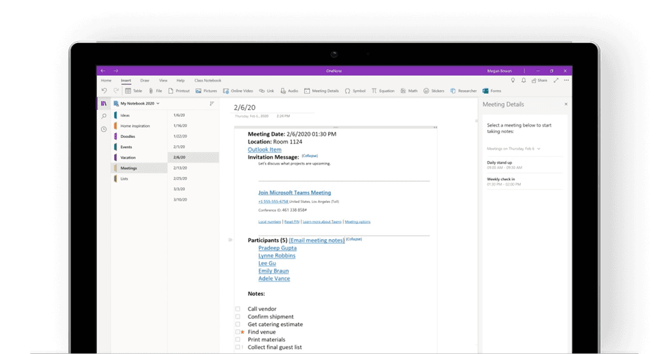Check the Get catering estimate box
669x354 pixels.
tap(238, 324)
